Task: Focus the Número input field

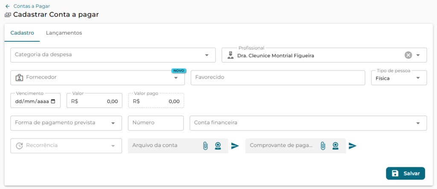Action: click(x=156, y=123)
